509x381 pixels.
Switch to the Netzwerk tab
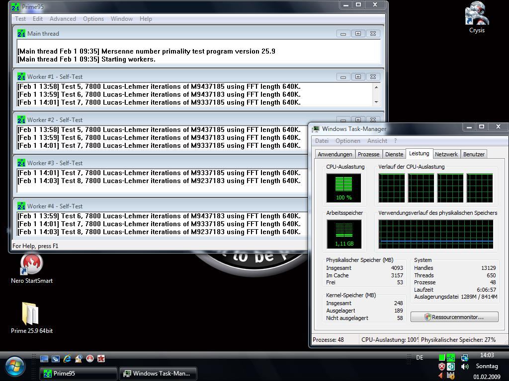coord(446,154)
